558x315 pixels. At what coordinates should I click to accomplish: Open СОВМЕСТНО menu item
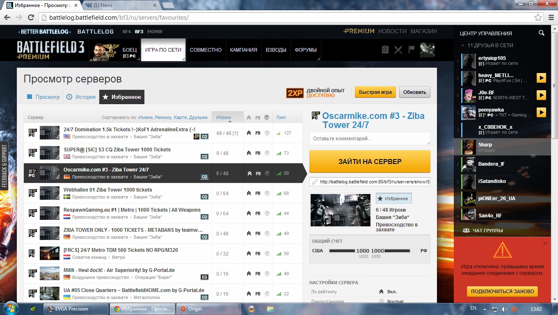click(x=206, y=50)
